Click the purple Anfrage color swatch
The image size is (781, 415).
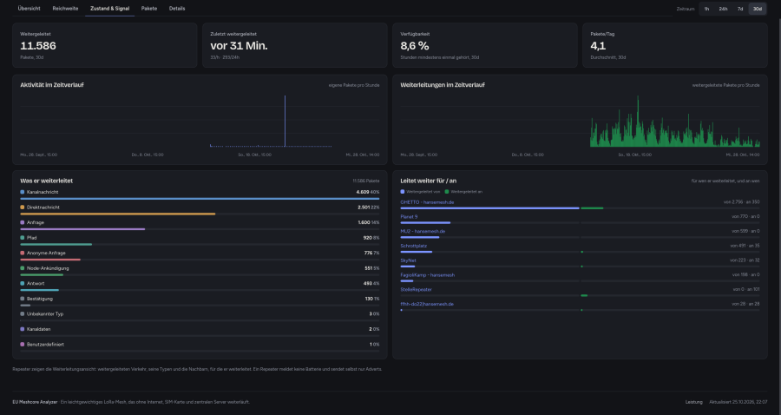tap(23, 222)
